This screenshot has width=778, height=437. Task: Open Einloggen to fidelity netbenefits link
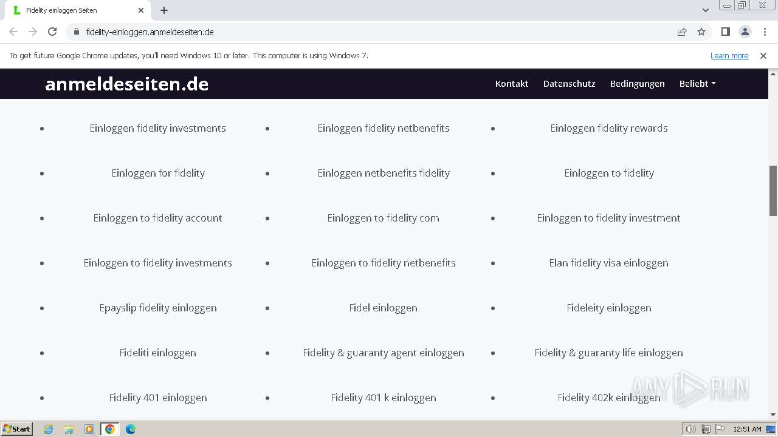point(384,263)
